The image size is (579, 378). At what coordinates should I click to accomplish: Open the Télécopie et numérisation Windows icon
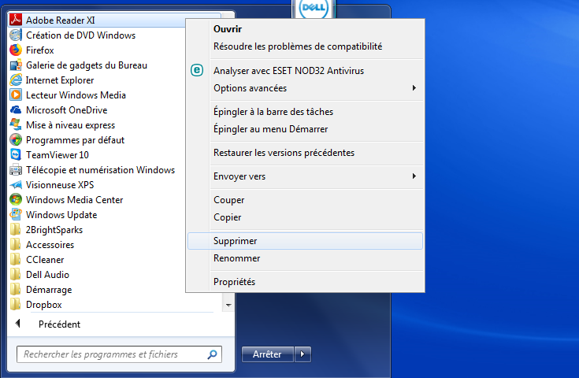click(x=16, y=170)
